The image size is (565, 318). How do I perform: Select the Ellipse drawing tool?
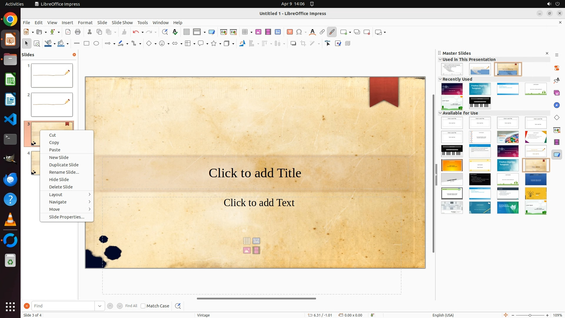click(x=96, y=44)
